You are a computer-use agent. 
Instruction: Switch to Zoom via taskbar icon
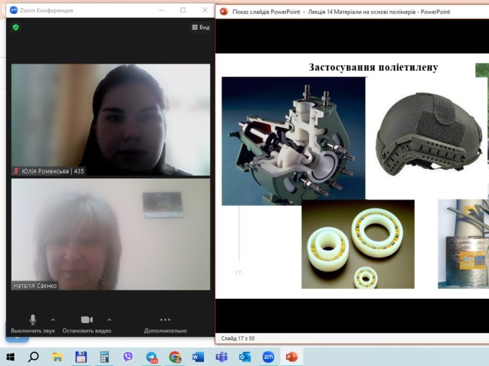pos(268,357)
